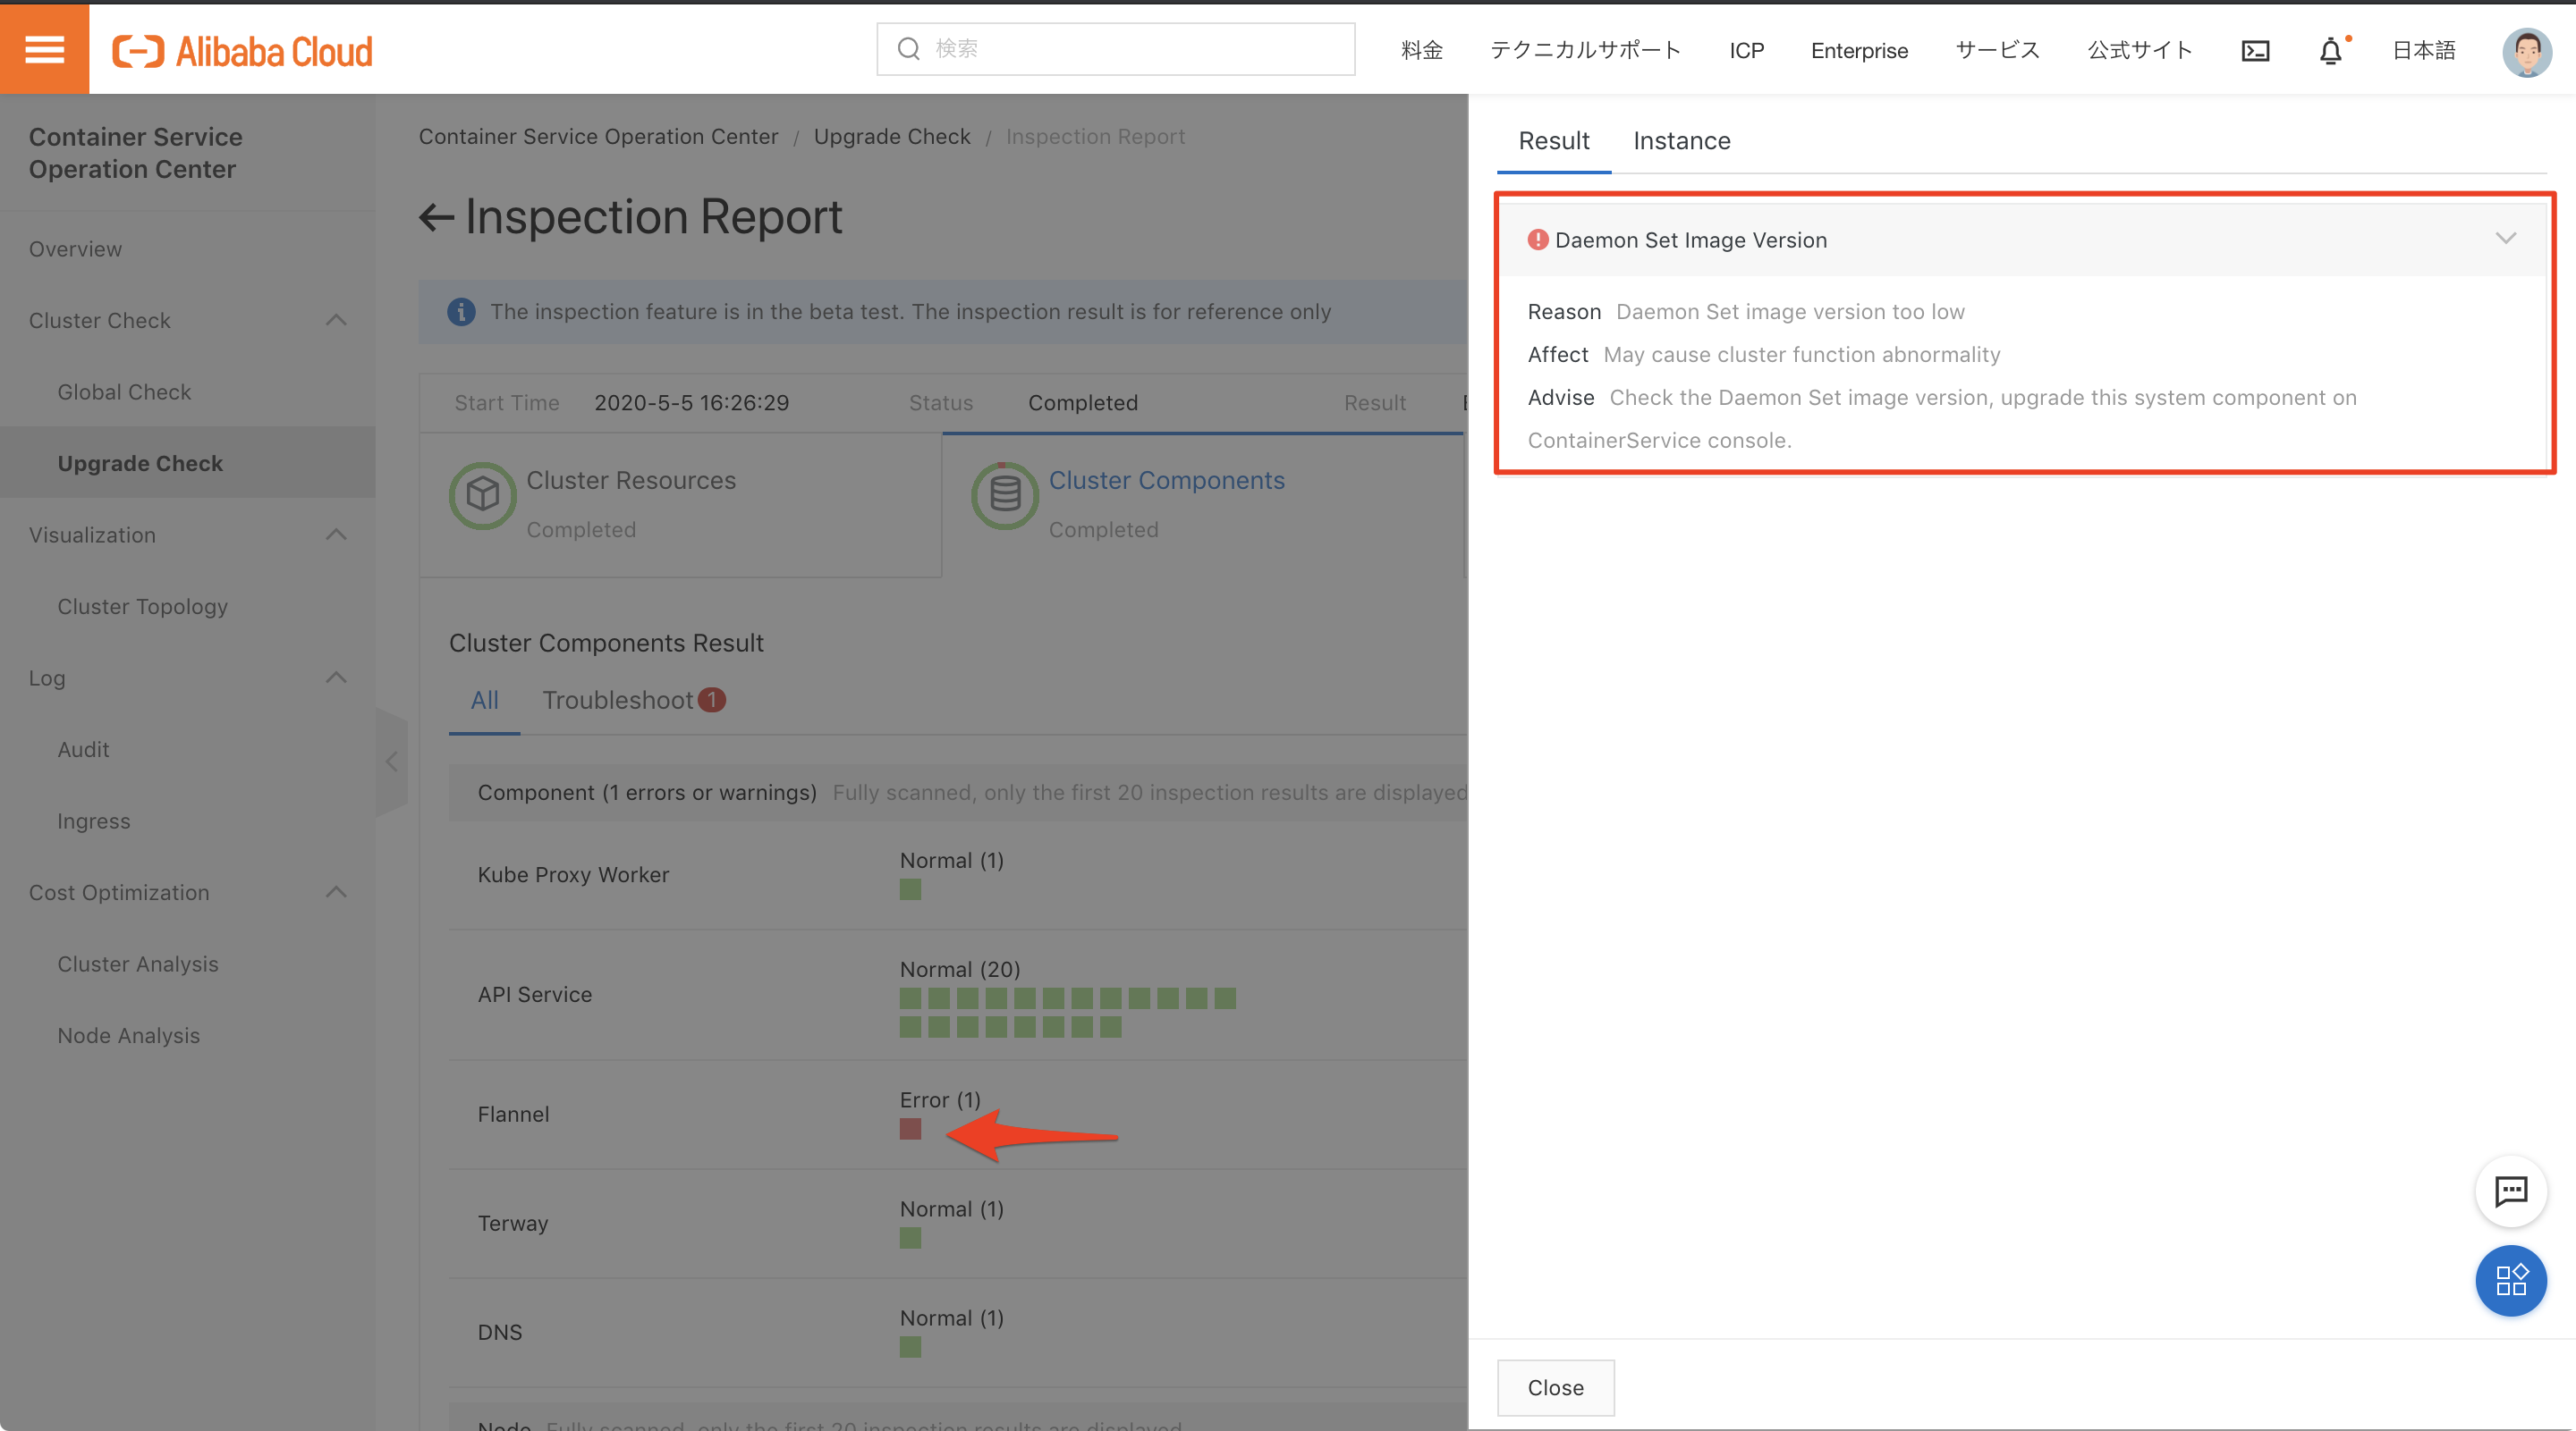This screenshot has width=2576, height=1431.
Task: Click the Alibaba Cloud logo
Action: (242, 51)
